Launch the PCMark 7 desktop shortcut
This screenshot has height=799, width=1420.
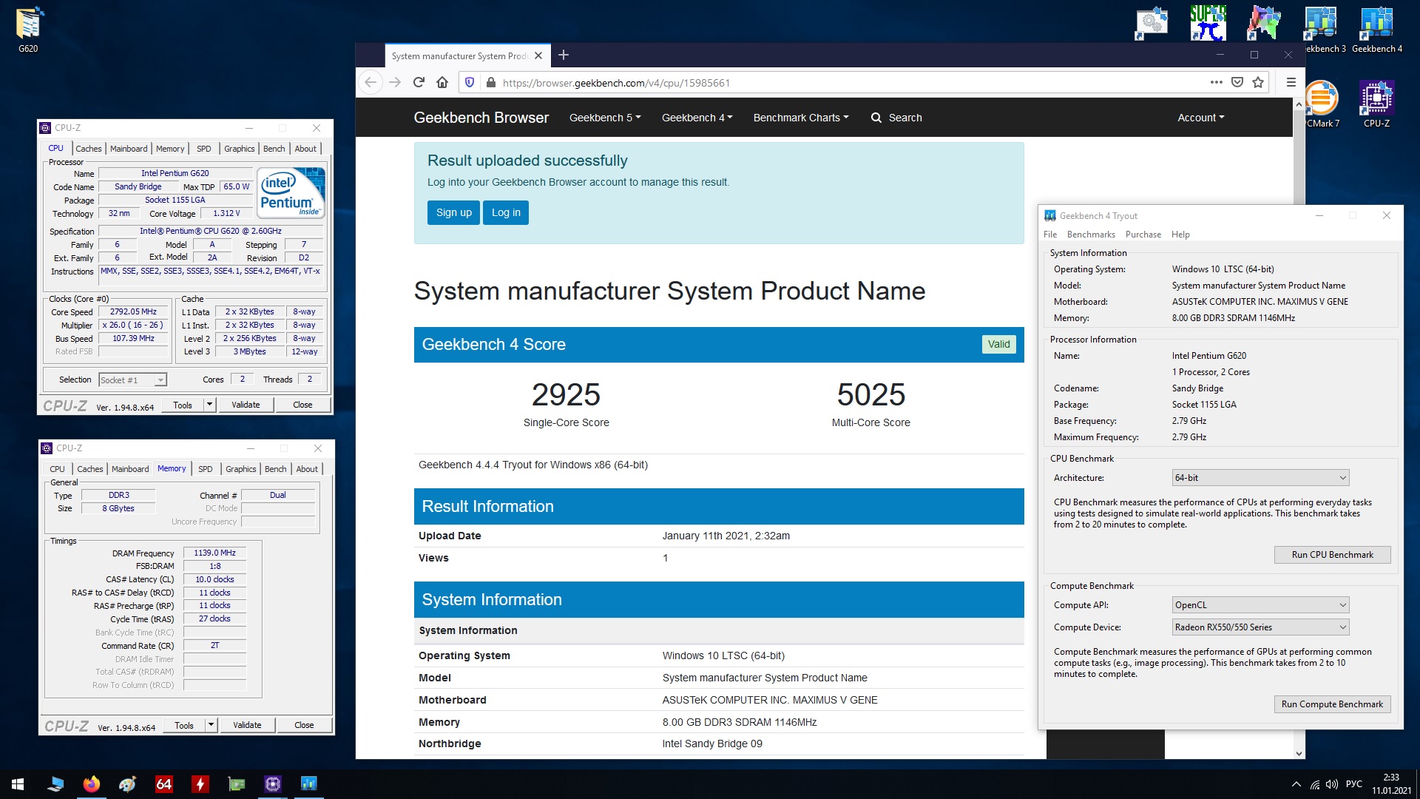(1322, 104)
